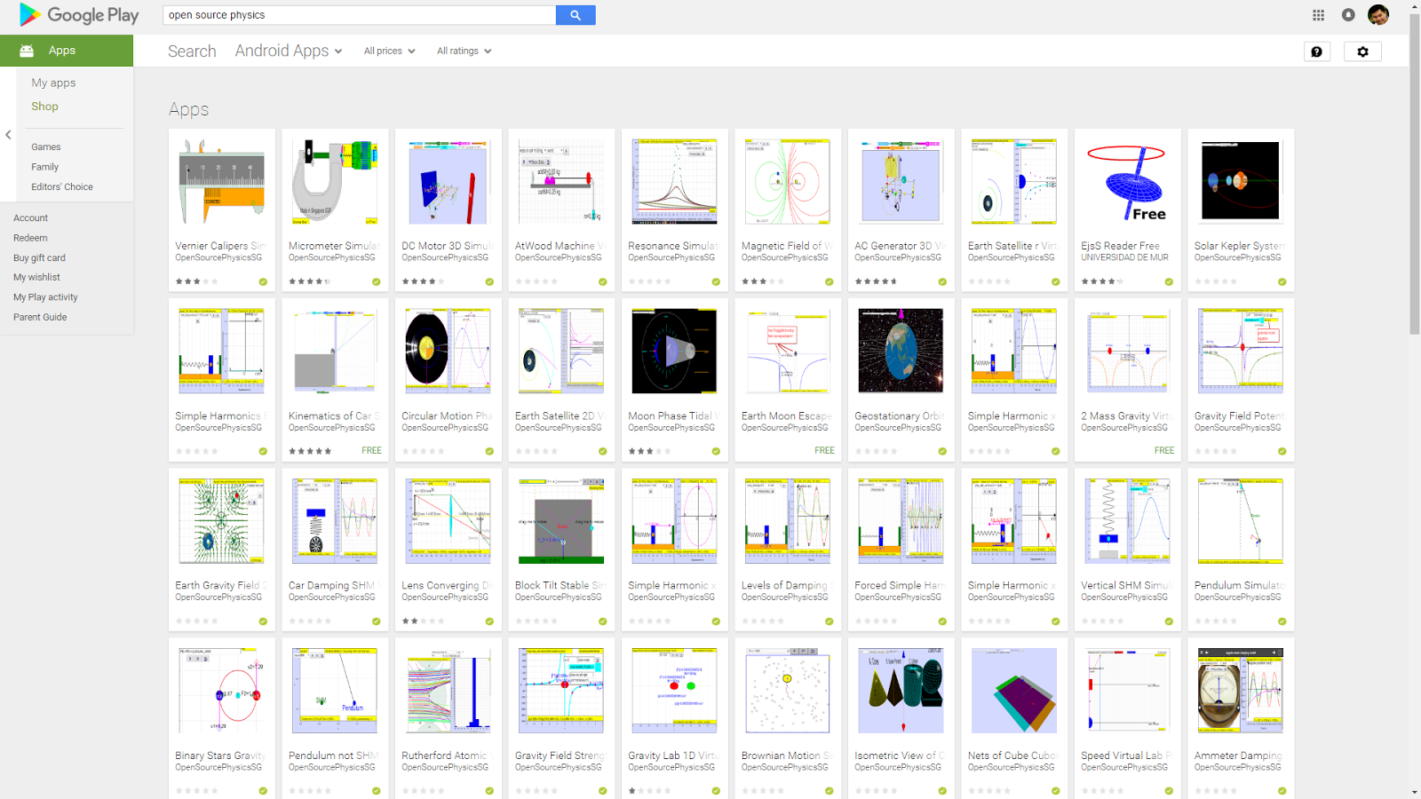The height and width of the screenshot is (799, 1421).
Task: Open the user account avatar
Action: point(1378,15)
